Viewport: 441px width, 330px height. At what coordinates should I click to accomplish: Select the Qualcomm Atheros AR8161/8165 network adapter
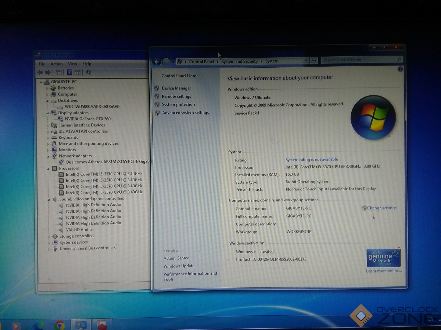[x=107, y=162]
